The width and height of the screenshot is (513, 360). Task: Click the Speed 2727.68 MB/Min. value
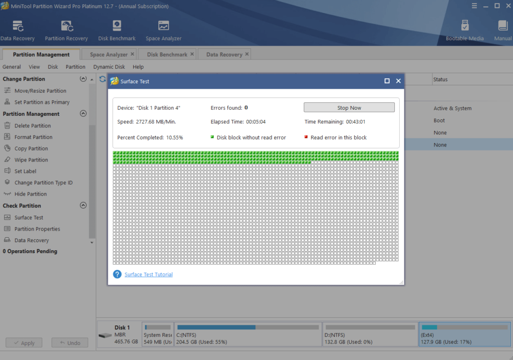point(156,121)
